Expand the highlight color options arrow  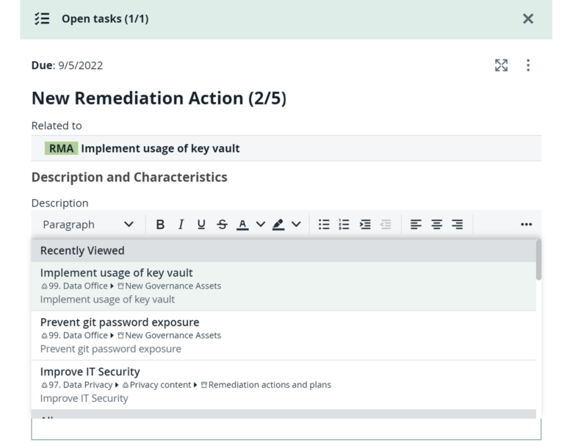point(297,225)
